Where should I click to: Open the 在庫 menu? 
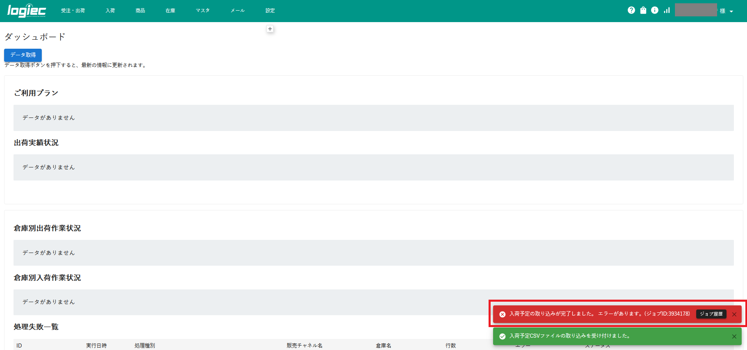(x=170, y=11)
